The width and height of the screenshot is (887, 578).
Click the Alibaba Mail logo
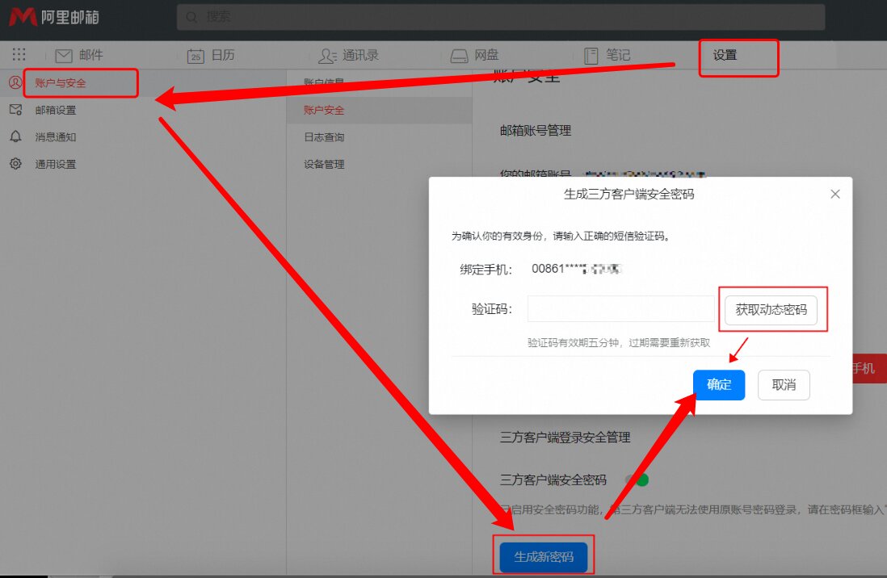pos(54,17)
